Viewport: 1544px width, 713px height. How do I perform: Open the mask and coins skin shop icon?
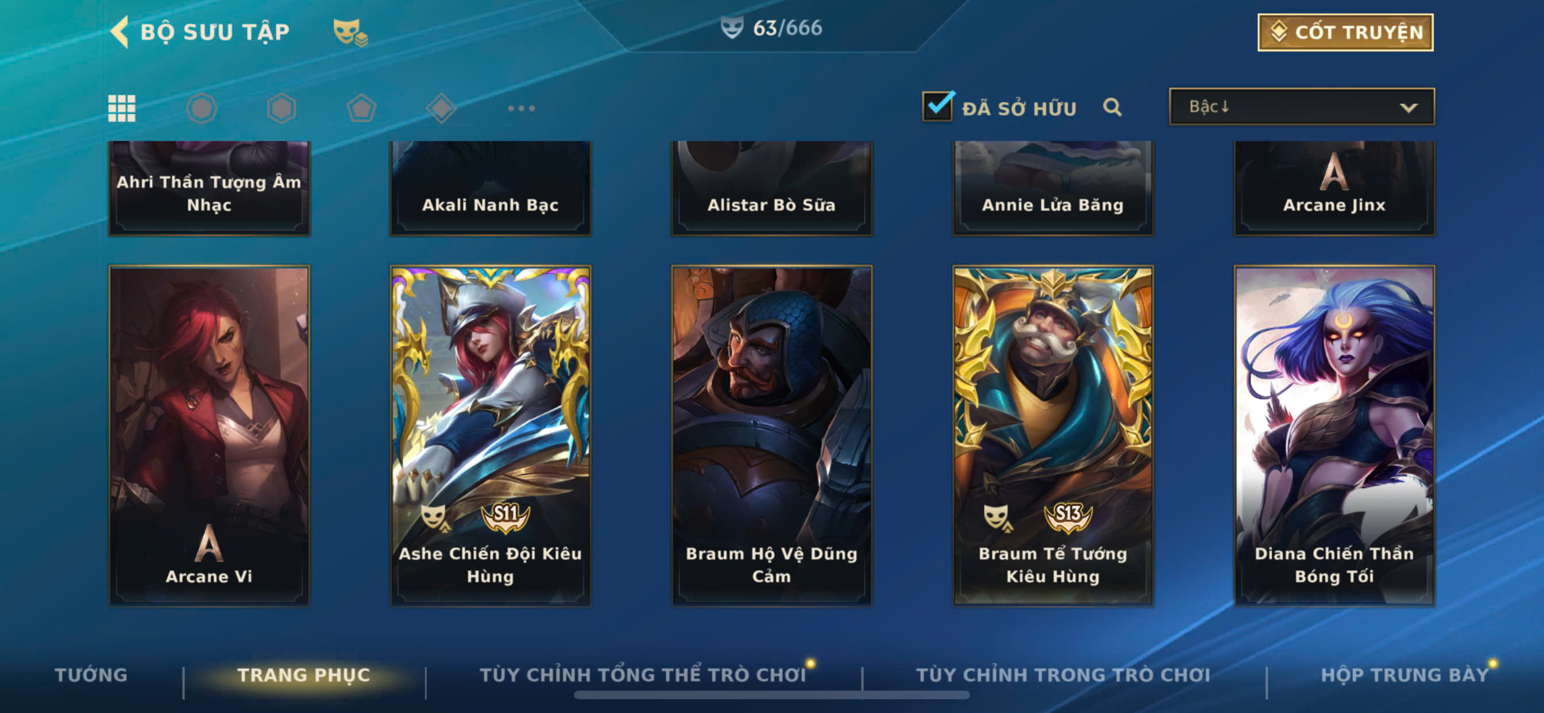[x=350, y=32]
